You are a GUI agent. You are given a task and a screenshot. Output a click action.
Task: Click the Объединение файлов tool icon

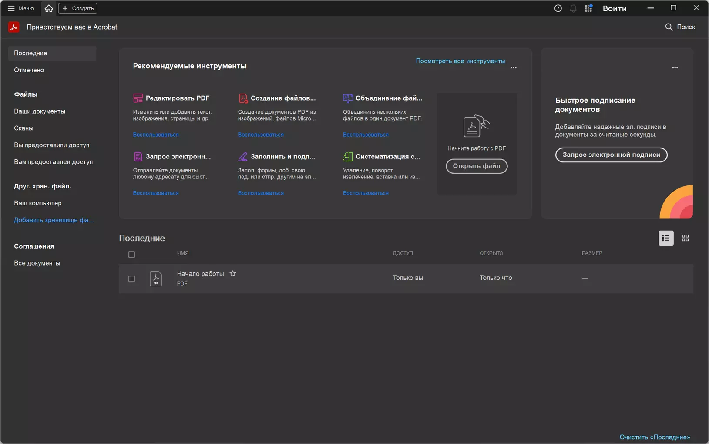tap(348, 98)
